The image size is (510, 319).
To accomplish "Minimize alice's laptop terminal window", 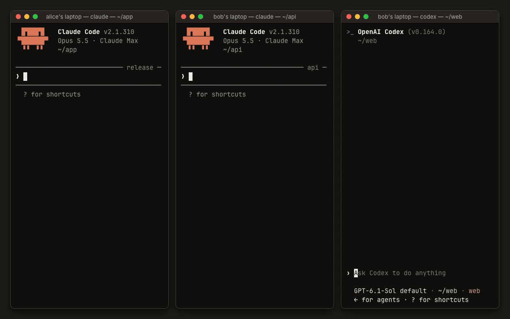I will tap(27, 17).
